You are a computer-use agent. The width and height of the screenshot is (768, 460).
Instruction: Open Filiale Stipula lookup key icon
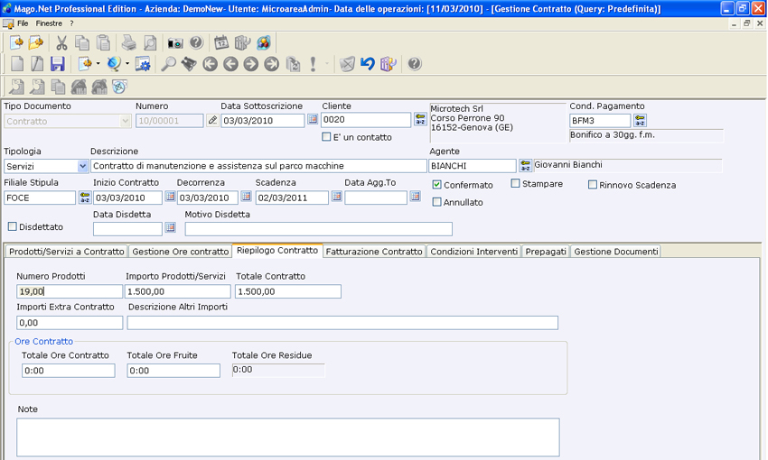(x=85, y=197)
